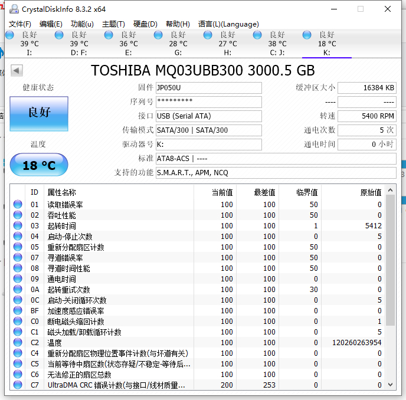Viewport: 406px width, 400px height.
Task: Click raw value 120260263954 in temperature row
Action: click(x=357, y=343)
